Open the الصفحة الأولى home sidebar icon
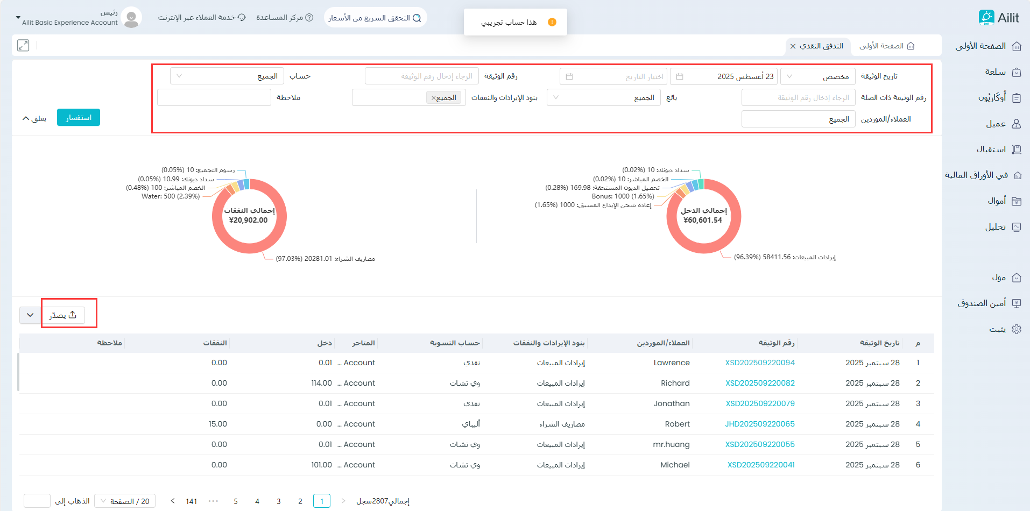 point(1017,46)
